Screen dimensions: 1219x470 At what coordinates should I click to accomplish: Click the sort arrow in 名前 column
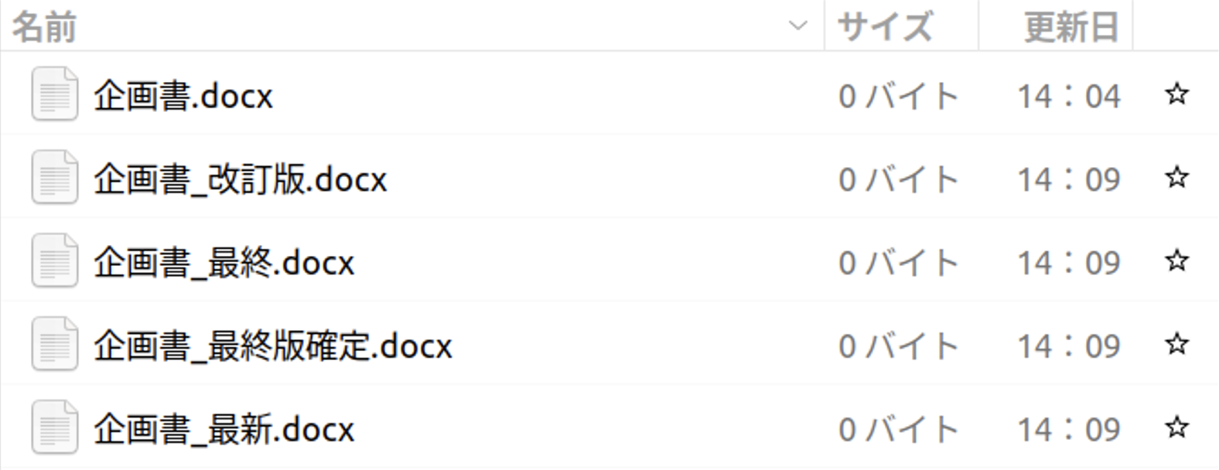point(797,26)
